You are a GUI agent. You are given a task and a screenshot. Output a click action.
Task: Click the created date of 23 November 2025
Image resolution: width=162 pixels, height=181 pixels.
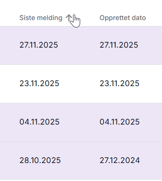(x=119, y=84)
